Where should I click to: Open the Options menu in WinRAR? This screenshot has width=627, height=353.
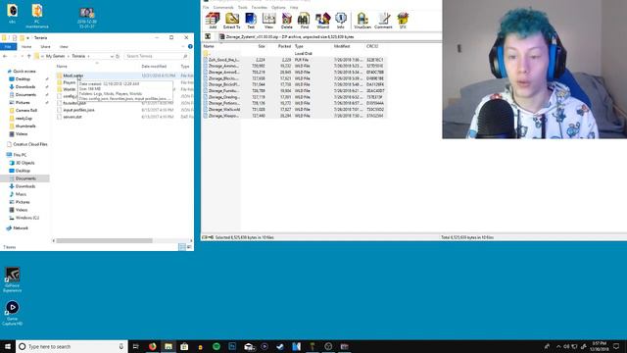(x=278, y=7)
